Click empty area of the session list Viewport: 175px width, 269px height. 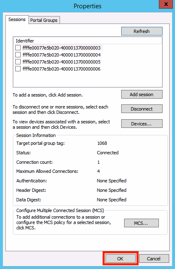(88, 80)
